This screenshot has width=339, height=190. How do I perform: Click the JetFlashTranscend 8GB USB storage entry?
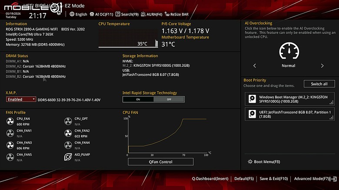150,75
